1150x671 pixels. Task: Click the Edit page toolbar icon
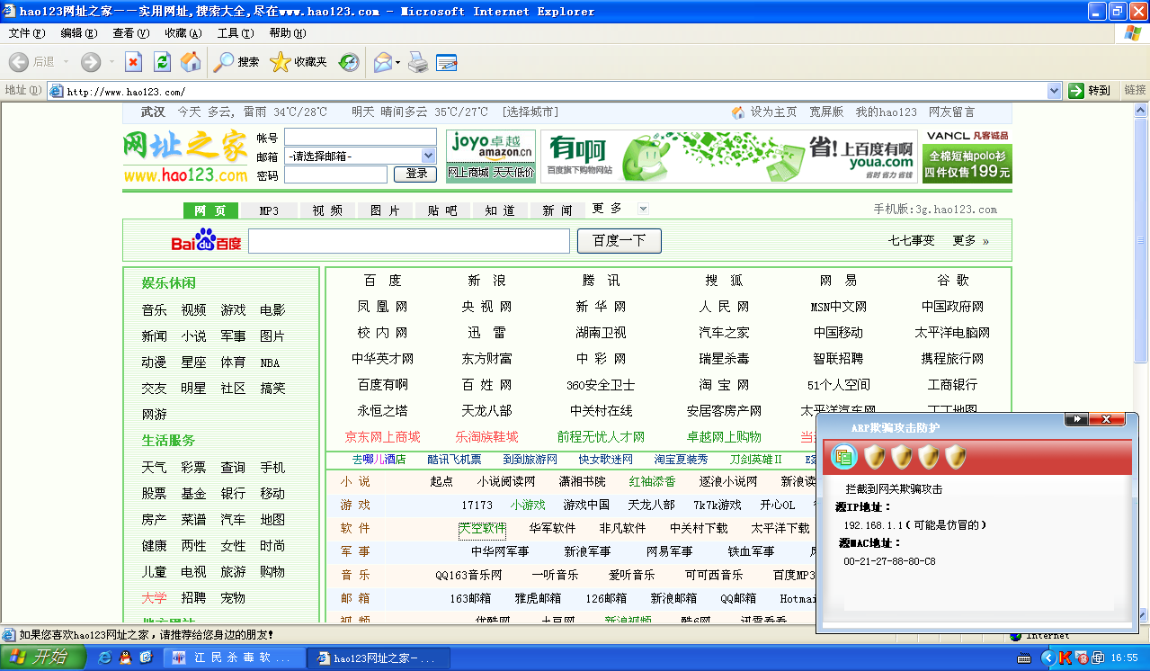[447, 62]
